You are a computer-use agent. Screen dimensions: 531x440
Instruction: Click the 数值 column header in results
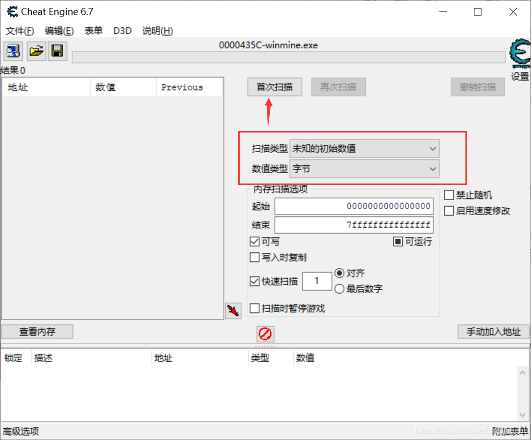point(123,87)
